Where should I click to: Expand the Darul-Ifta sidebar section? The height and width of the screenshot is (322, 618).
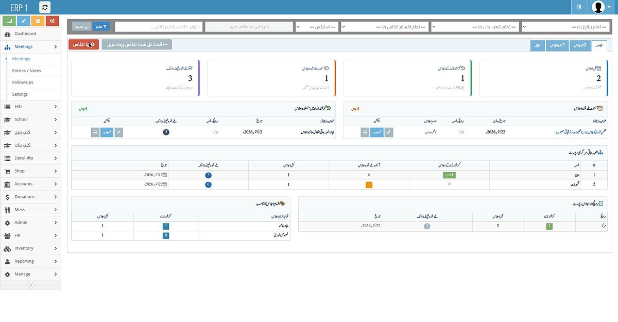[30, 158]
